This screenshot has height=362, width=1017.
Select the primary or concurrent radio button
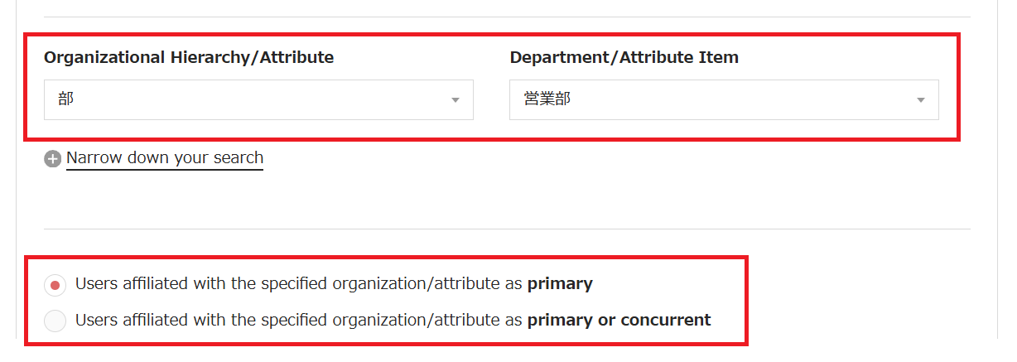click(x=55, y=321)
